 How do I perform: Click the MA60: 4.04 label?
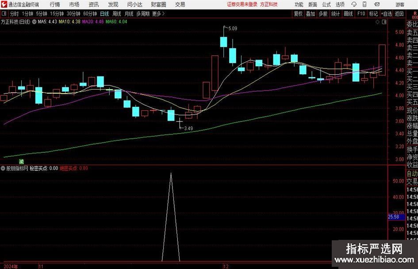(116, 22)
